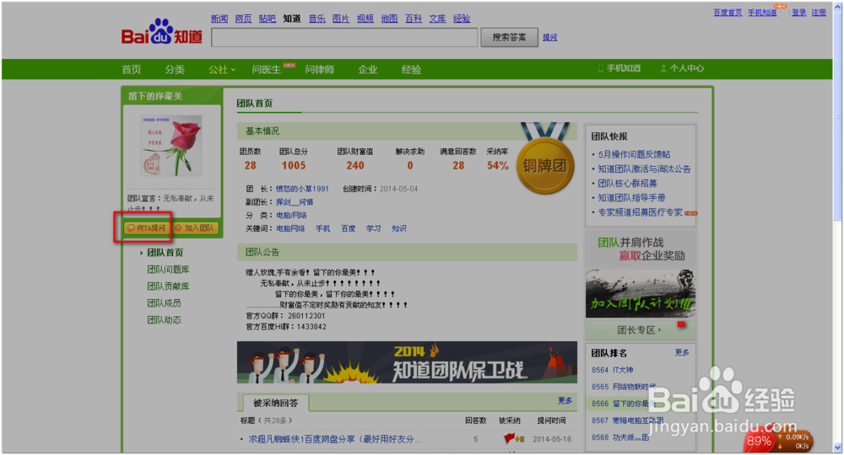Select 团队动态 in the sidebar
This screenshot has width=844, height=455.
pos(164,319)
